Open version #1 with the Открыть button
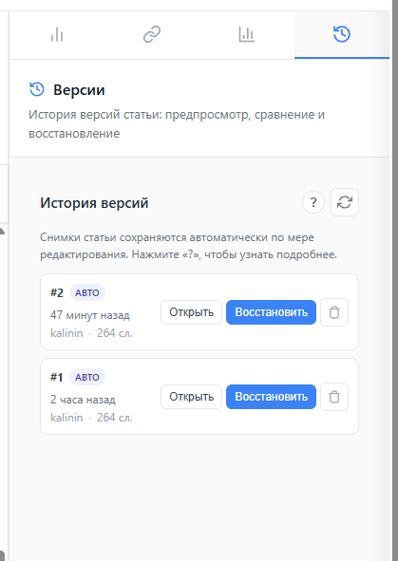 coord(192,397)
